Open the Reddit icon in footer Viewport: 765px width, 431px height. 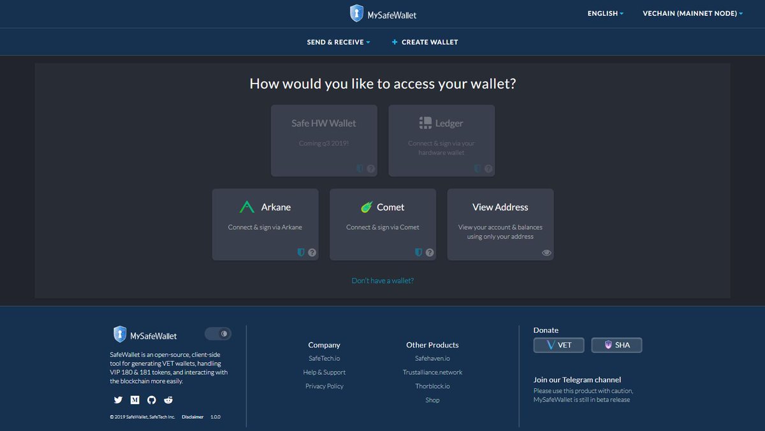coord(168,400)
